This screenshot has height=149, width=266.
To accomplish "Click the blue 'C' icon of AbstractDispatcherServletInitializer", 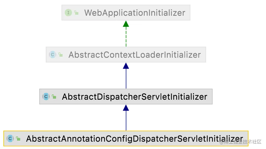I will coord(46,97).
